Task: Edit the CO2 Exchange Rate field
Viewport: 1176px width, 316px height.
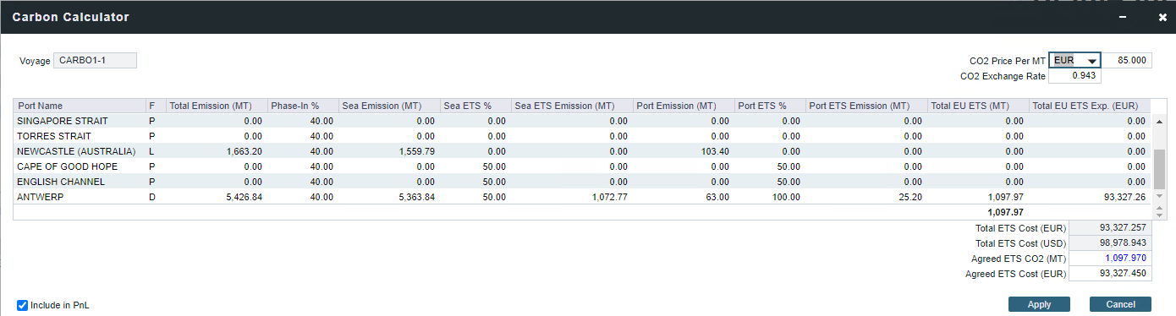Action: click(x=1074, y=76)
